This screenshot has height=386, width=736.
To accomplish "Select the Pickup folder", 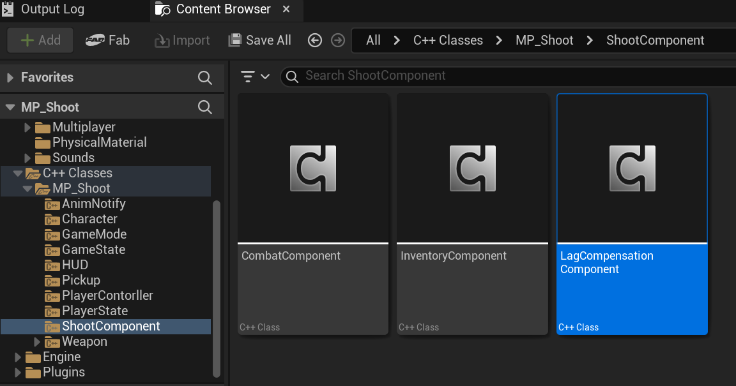I will [72, 281].
